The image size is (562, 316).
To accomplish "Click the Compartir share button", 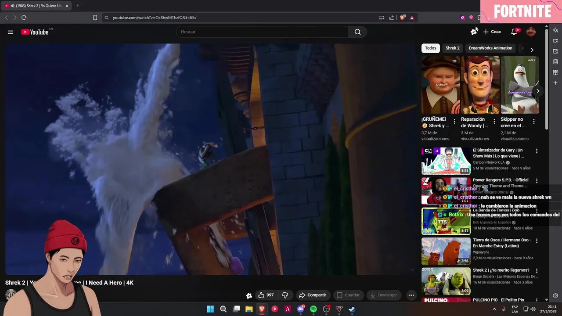I will coord(312,295).
